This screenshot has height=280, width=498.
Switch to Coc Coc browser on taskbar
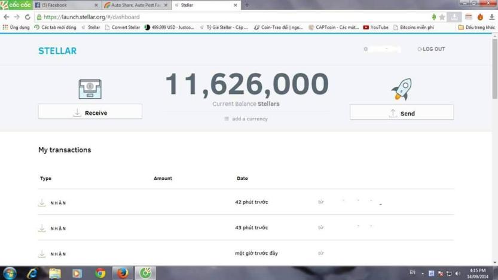coord(145,273)
